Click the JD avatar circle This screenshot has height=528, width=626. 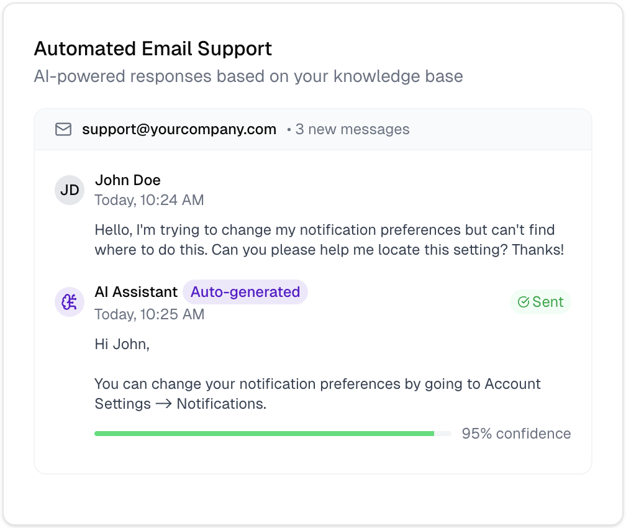click(x=70, y=190)
